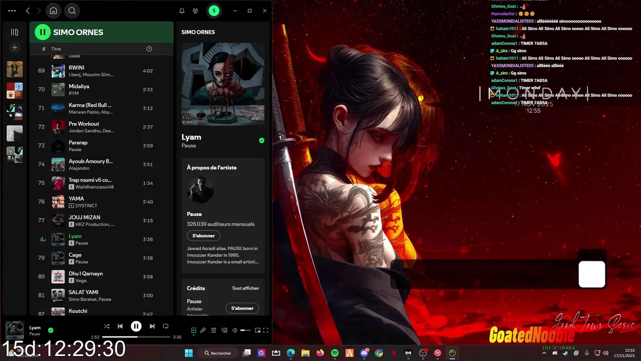
Task: Open the mini player
Action: (257, 330)
